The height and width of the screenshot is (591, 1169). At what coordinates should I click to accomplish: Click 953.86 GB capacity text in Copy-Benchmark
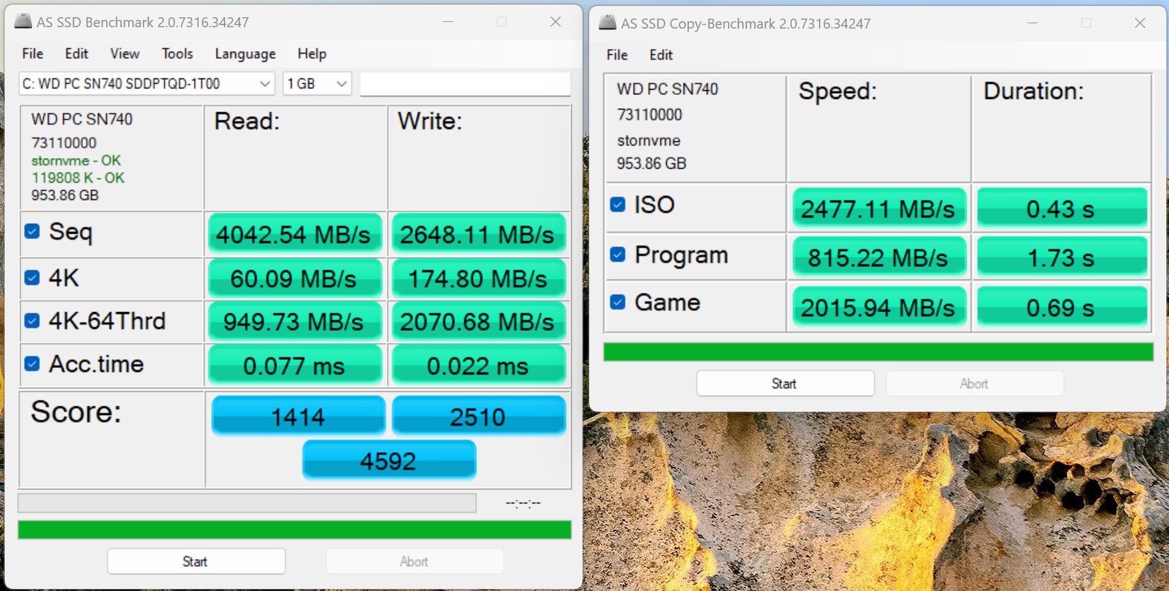pos(652,163)
